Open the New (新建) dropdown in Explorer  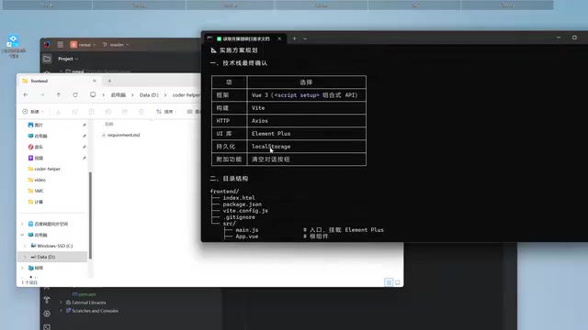pos(33,112)
